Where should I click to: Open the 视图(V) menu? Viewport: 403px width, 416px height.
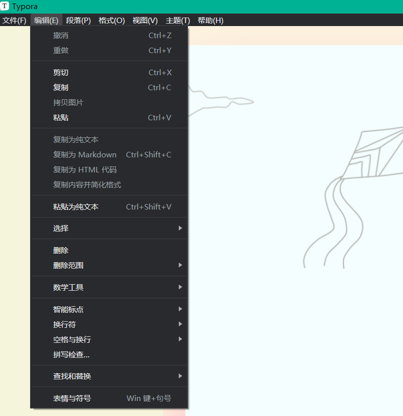point(145,21)
